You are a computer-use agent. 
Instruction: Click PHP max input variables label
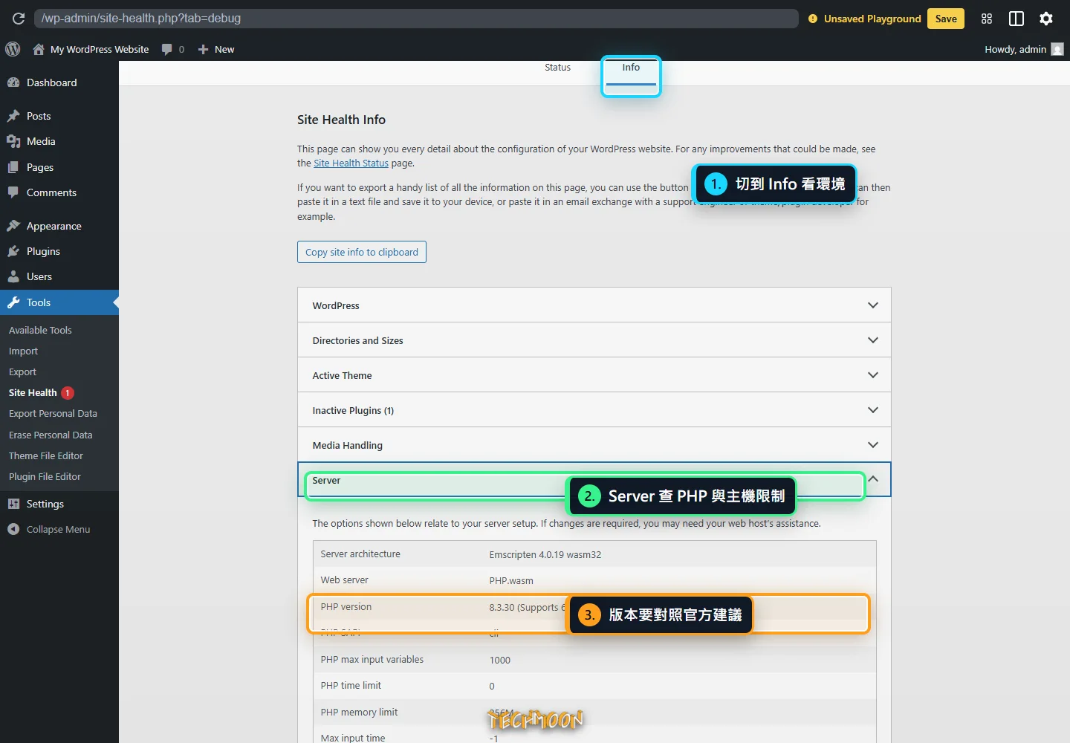[372, 660]
